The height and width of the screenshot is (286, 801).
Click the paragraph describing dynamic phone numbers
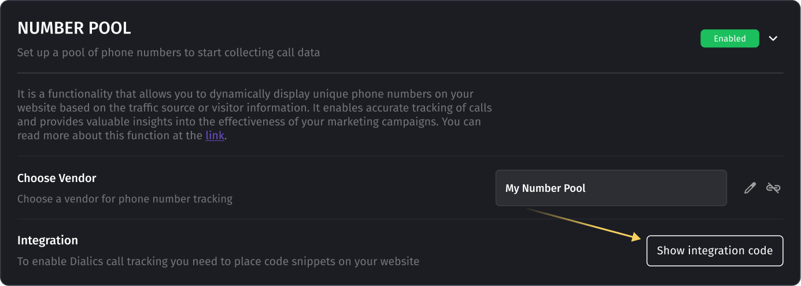(x=254, y=115)
